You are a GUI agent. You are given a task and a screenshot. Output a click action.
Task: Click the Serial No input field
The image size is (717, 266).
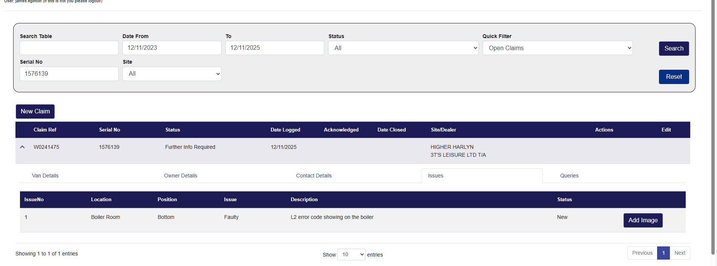point(69,74)
